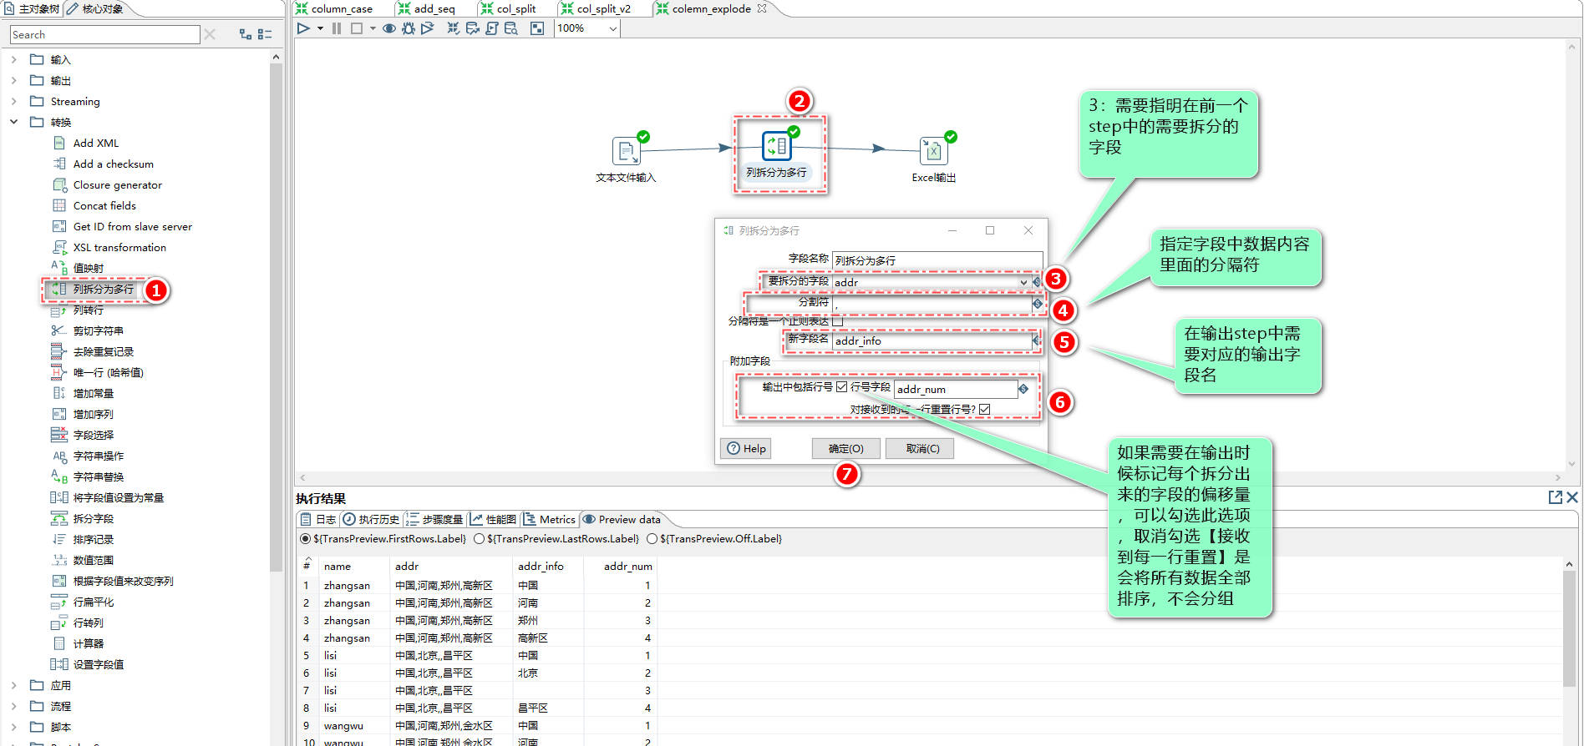Screen dimensions: 1584x746
Task: Pause the running transformation
Action: pos(337,28)
